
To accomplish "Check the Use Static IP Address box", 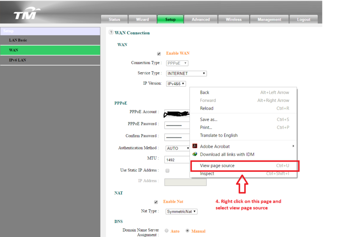I will [167, 171].
